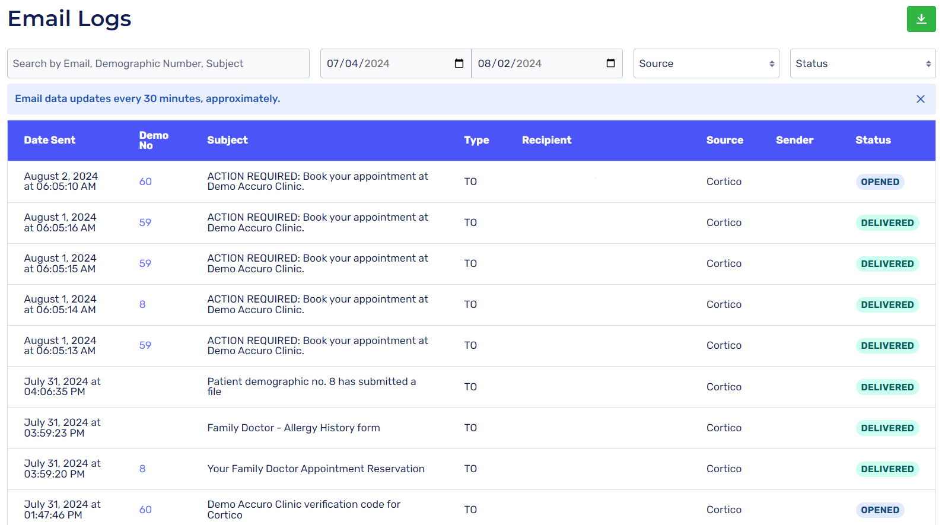Click the Recipient column header
This screenshot has width=942, height=525.
(546, 140)
